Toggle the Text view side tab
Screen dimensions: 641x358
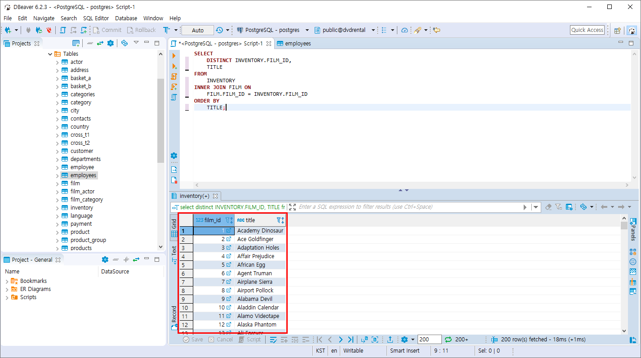pos(174,254)
